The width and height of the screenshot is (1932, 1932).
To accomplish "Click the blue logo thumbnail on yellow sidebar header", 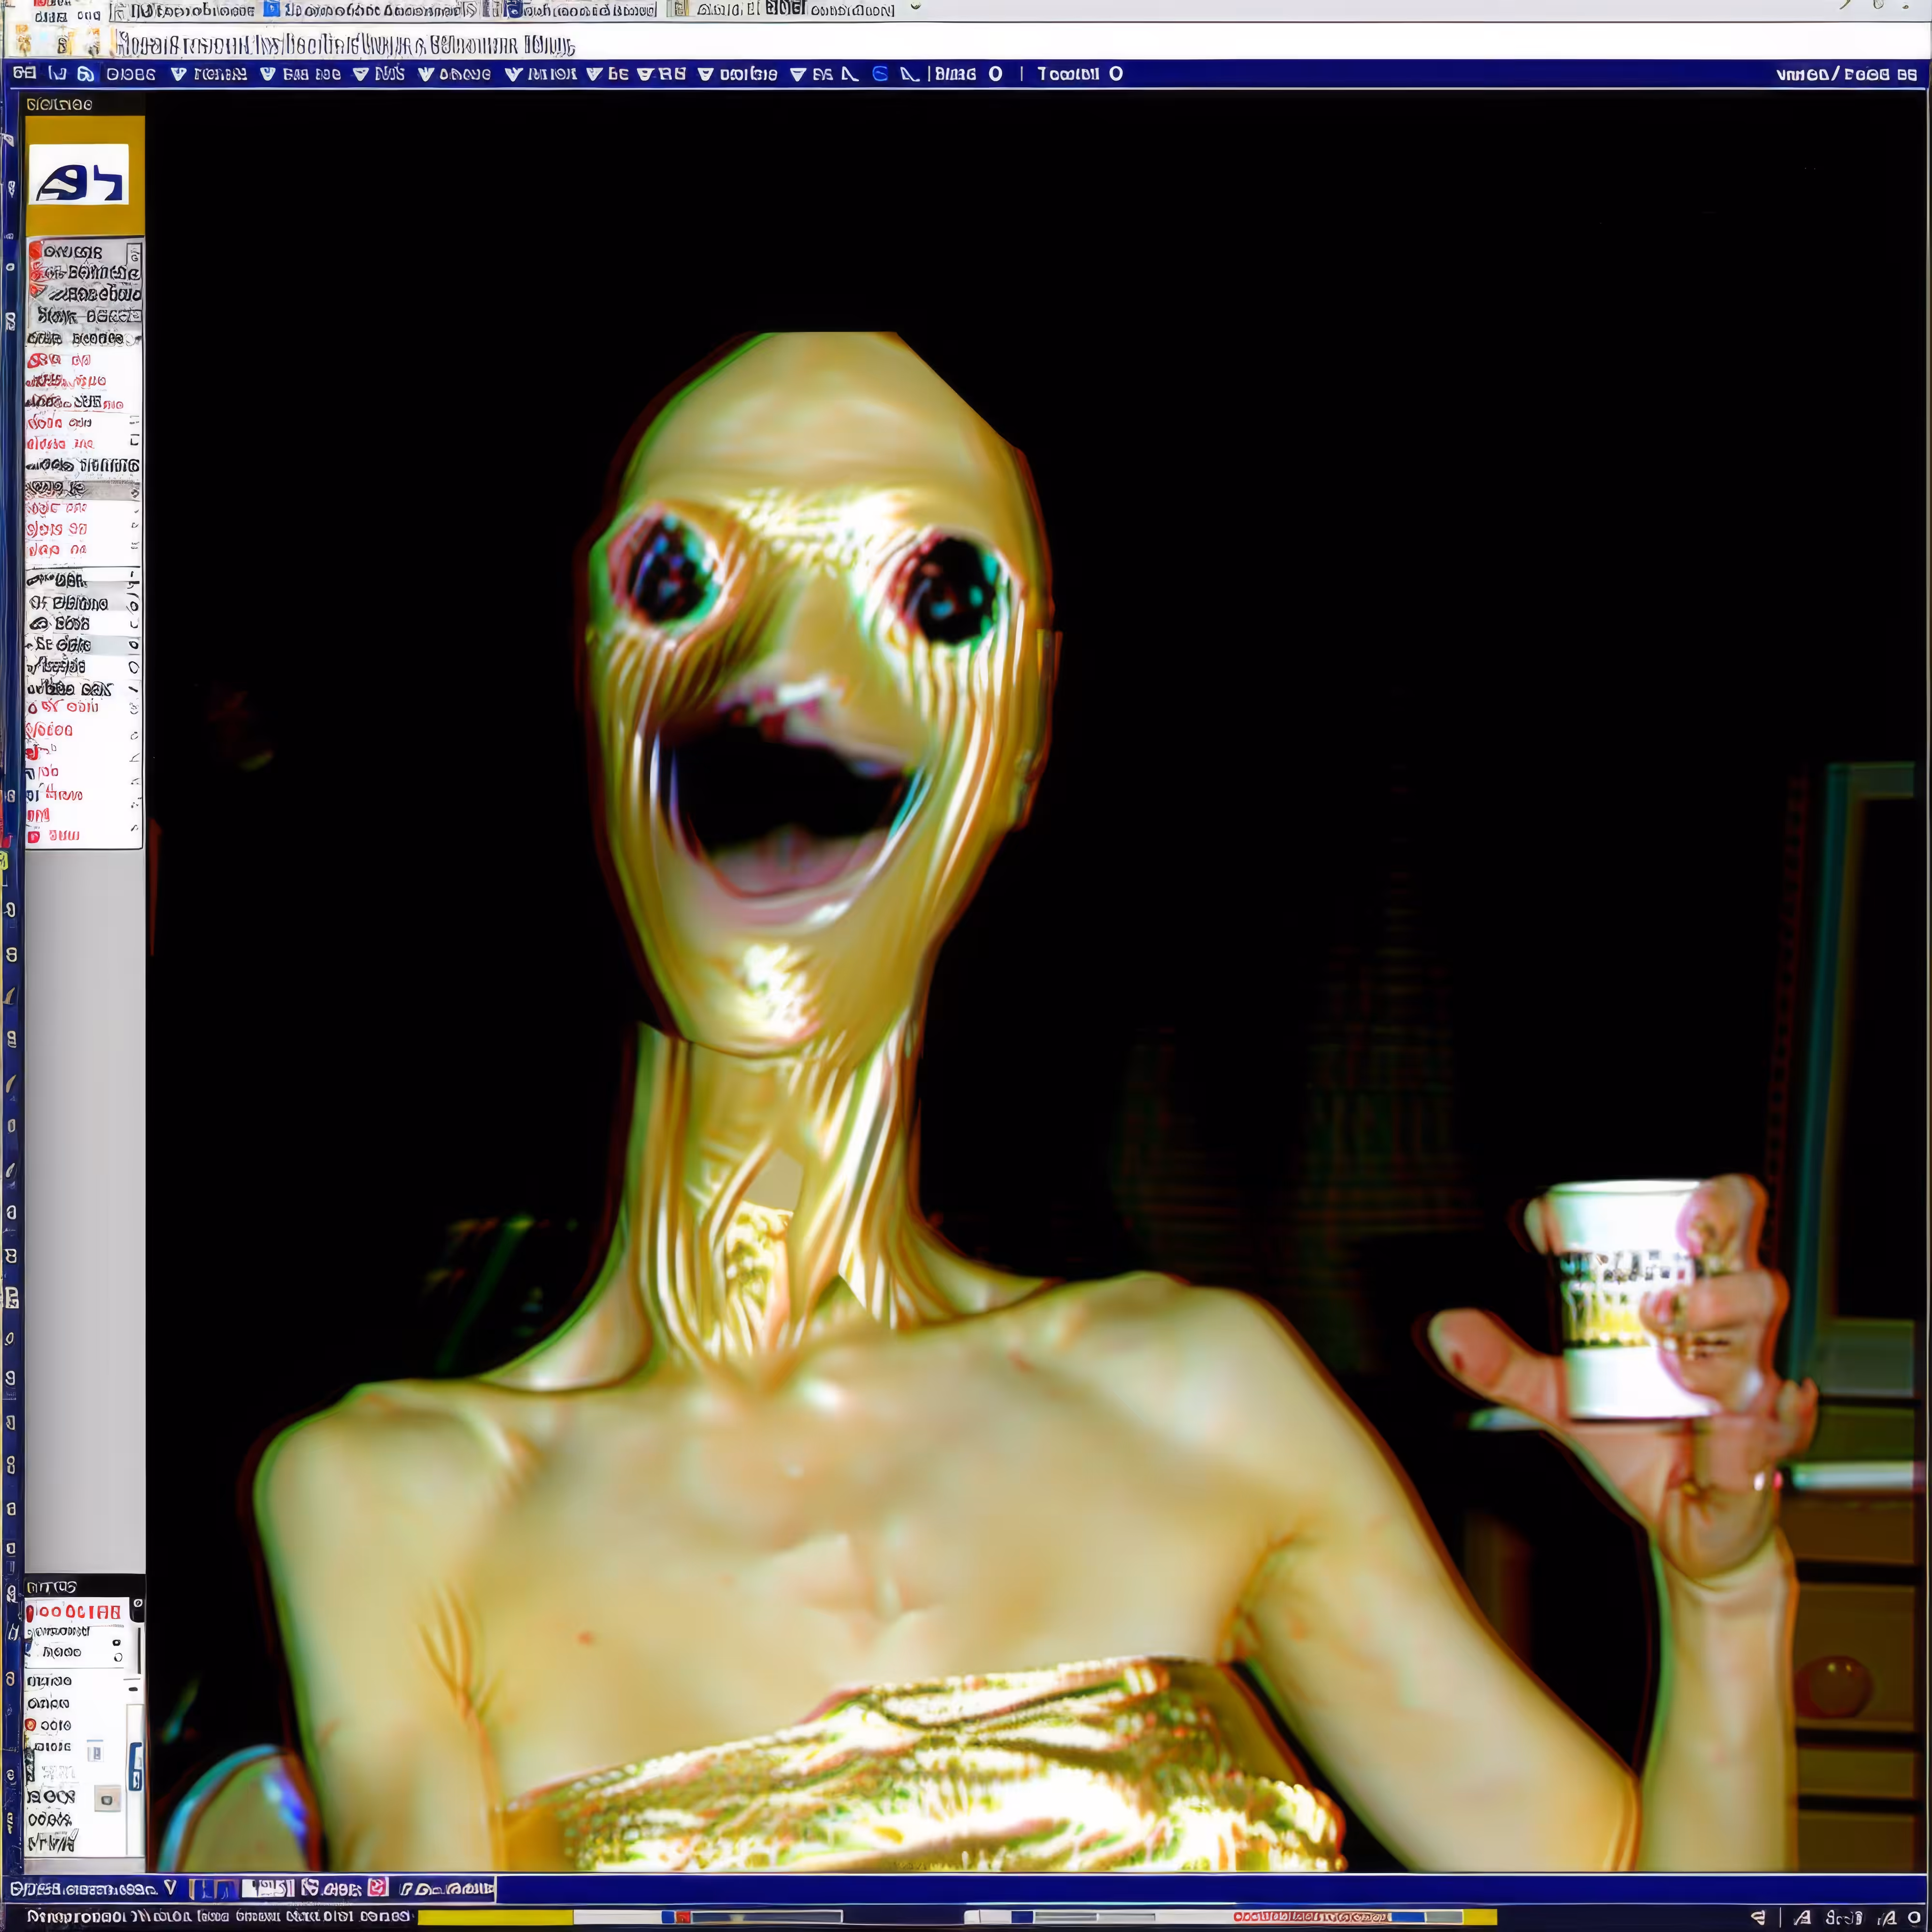I will pyautogui.click(x=79, y=175).
